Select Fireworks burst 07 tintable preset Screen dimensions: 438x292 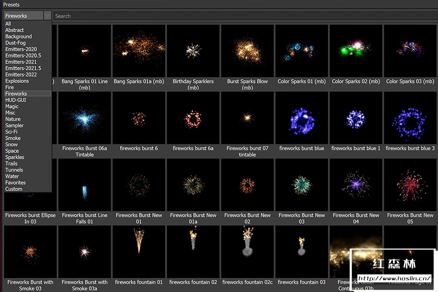247,118
